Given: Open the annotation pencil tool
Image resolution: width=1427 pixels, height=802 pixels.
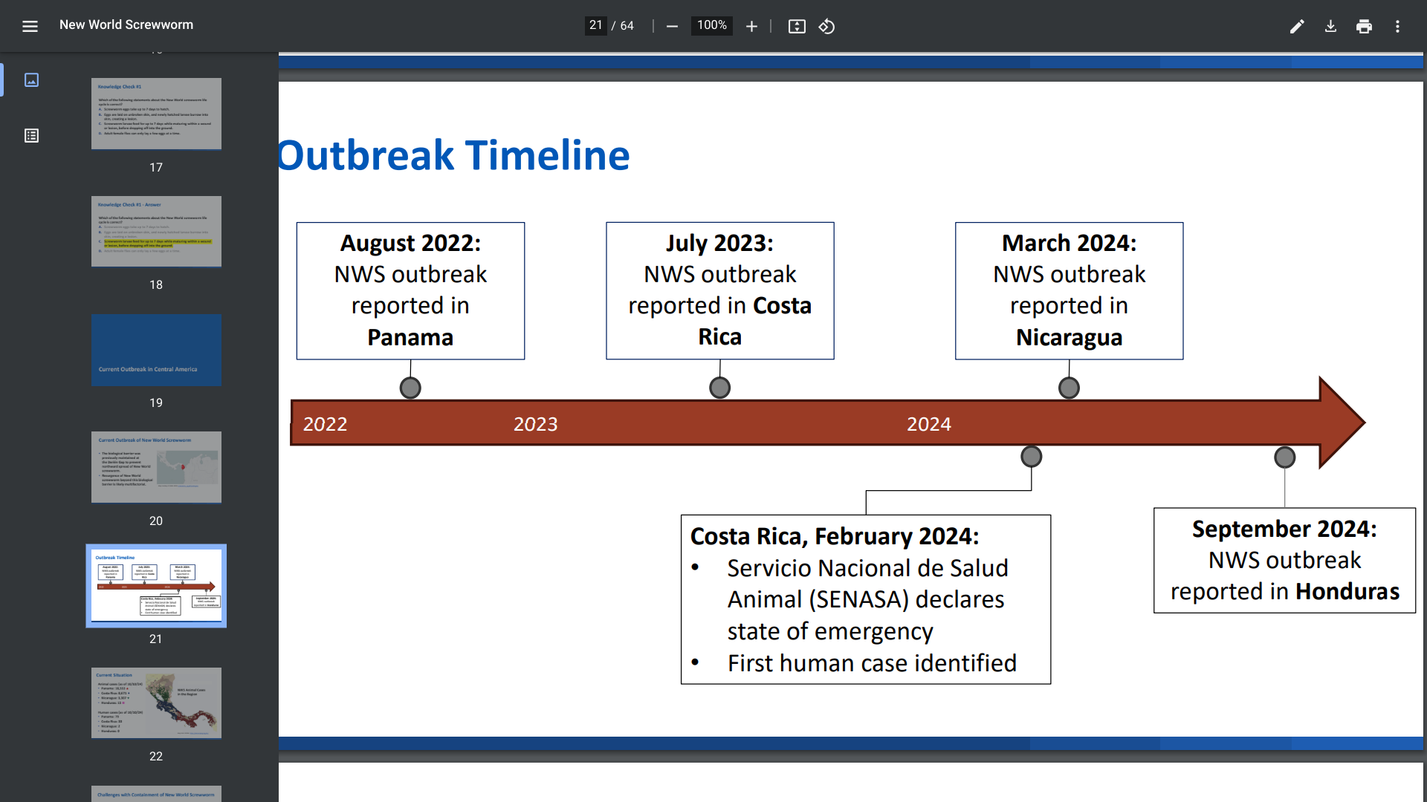Looking at the screenshot, I should click(x=1297, y=26).
